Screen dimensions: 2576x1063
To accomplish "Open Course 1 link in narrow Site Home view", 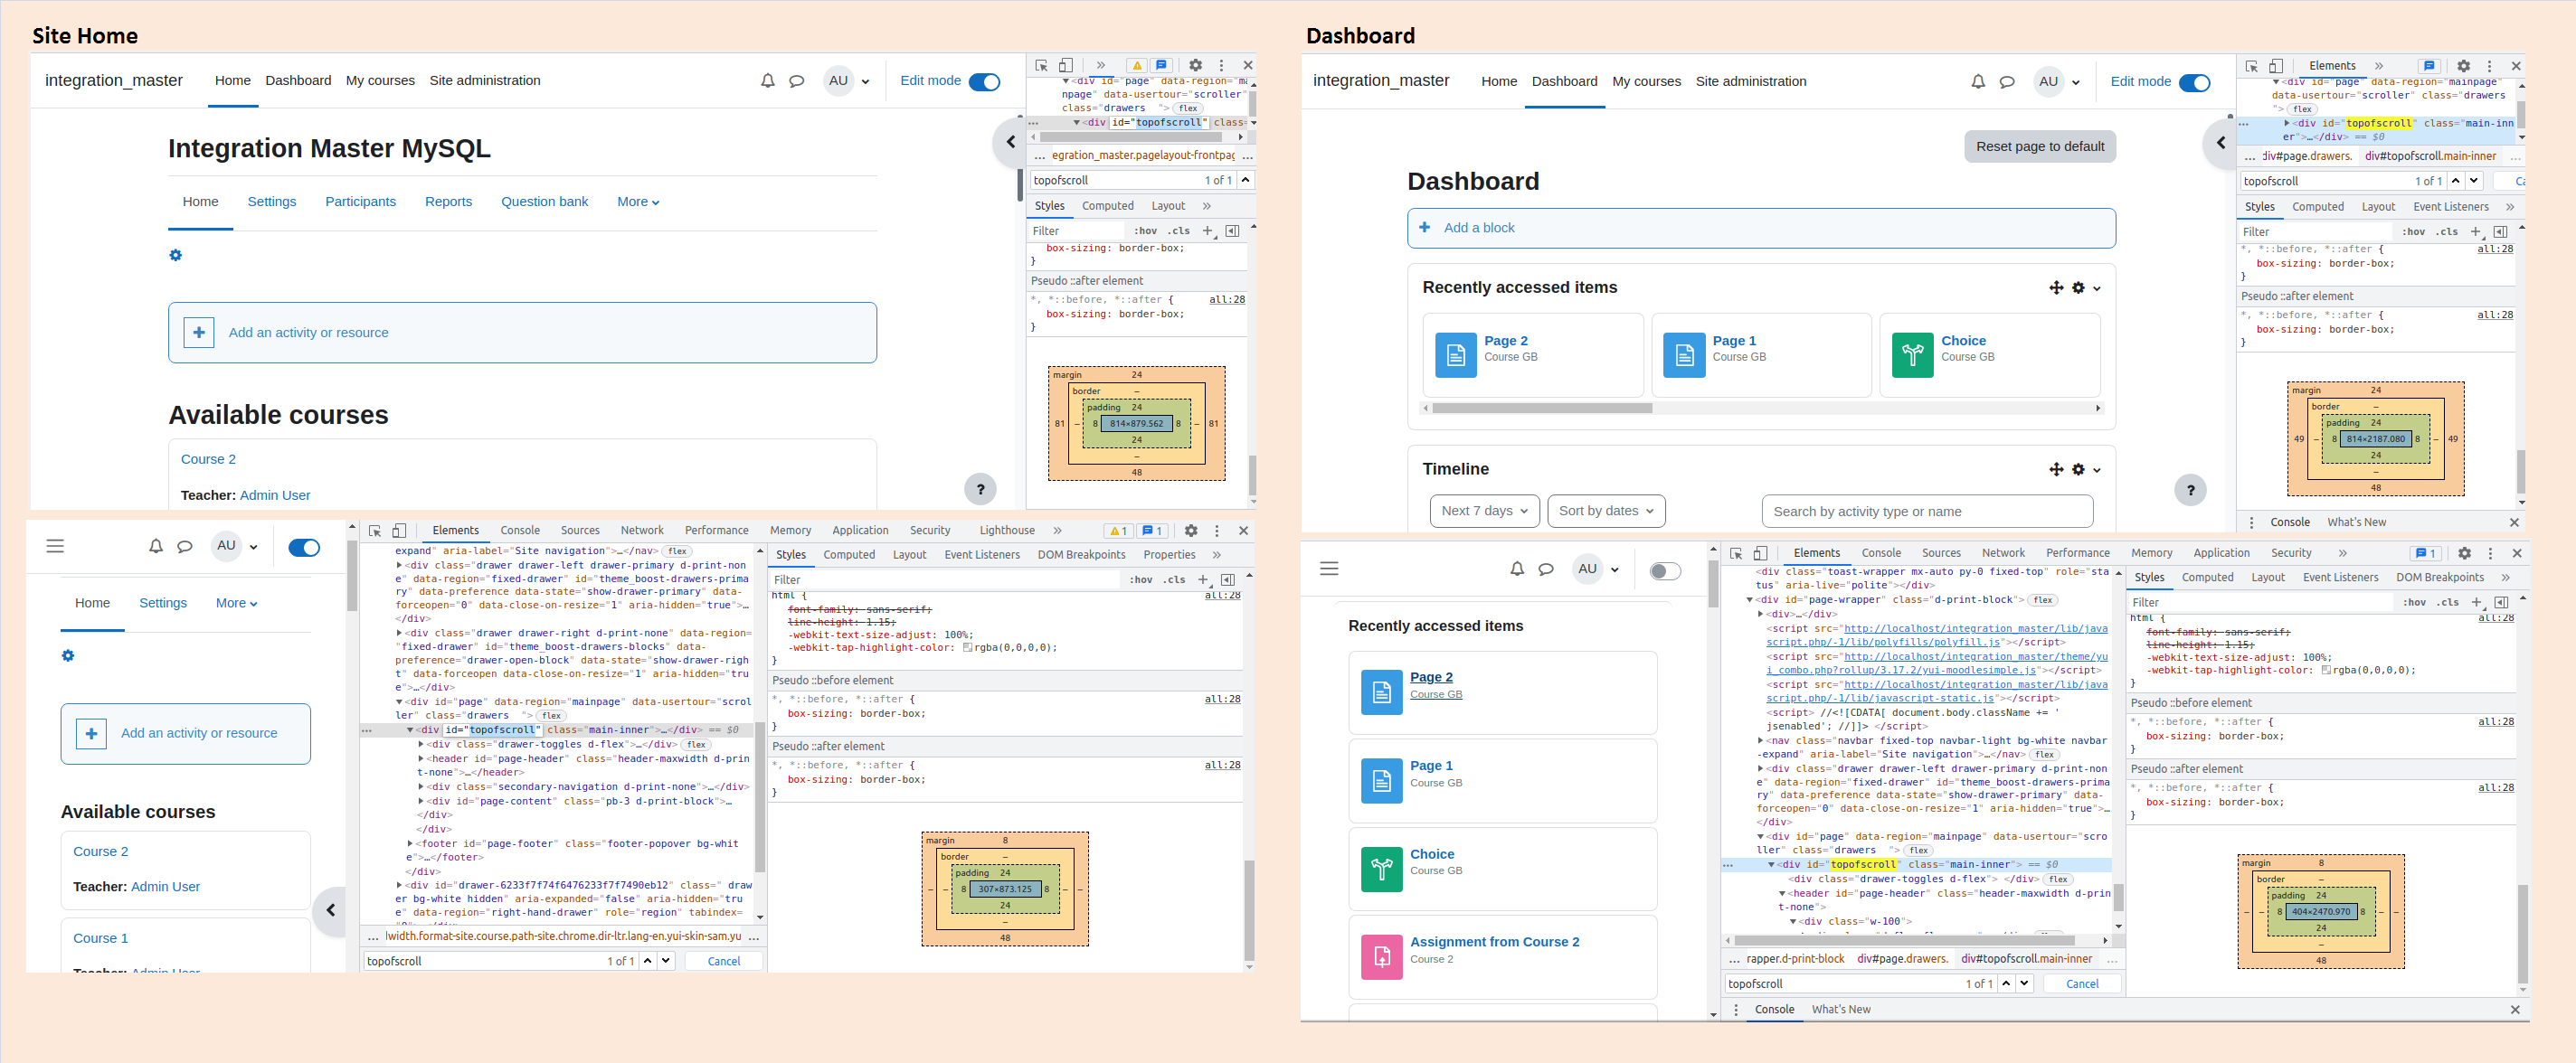I will pyautogui.click(x=100, y=938).
